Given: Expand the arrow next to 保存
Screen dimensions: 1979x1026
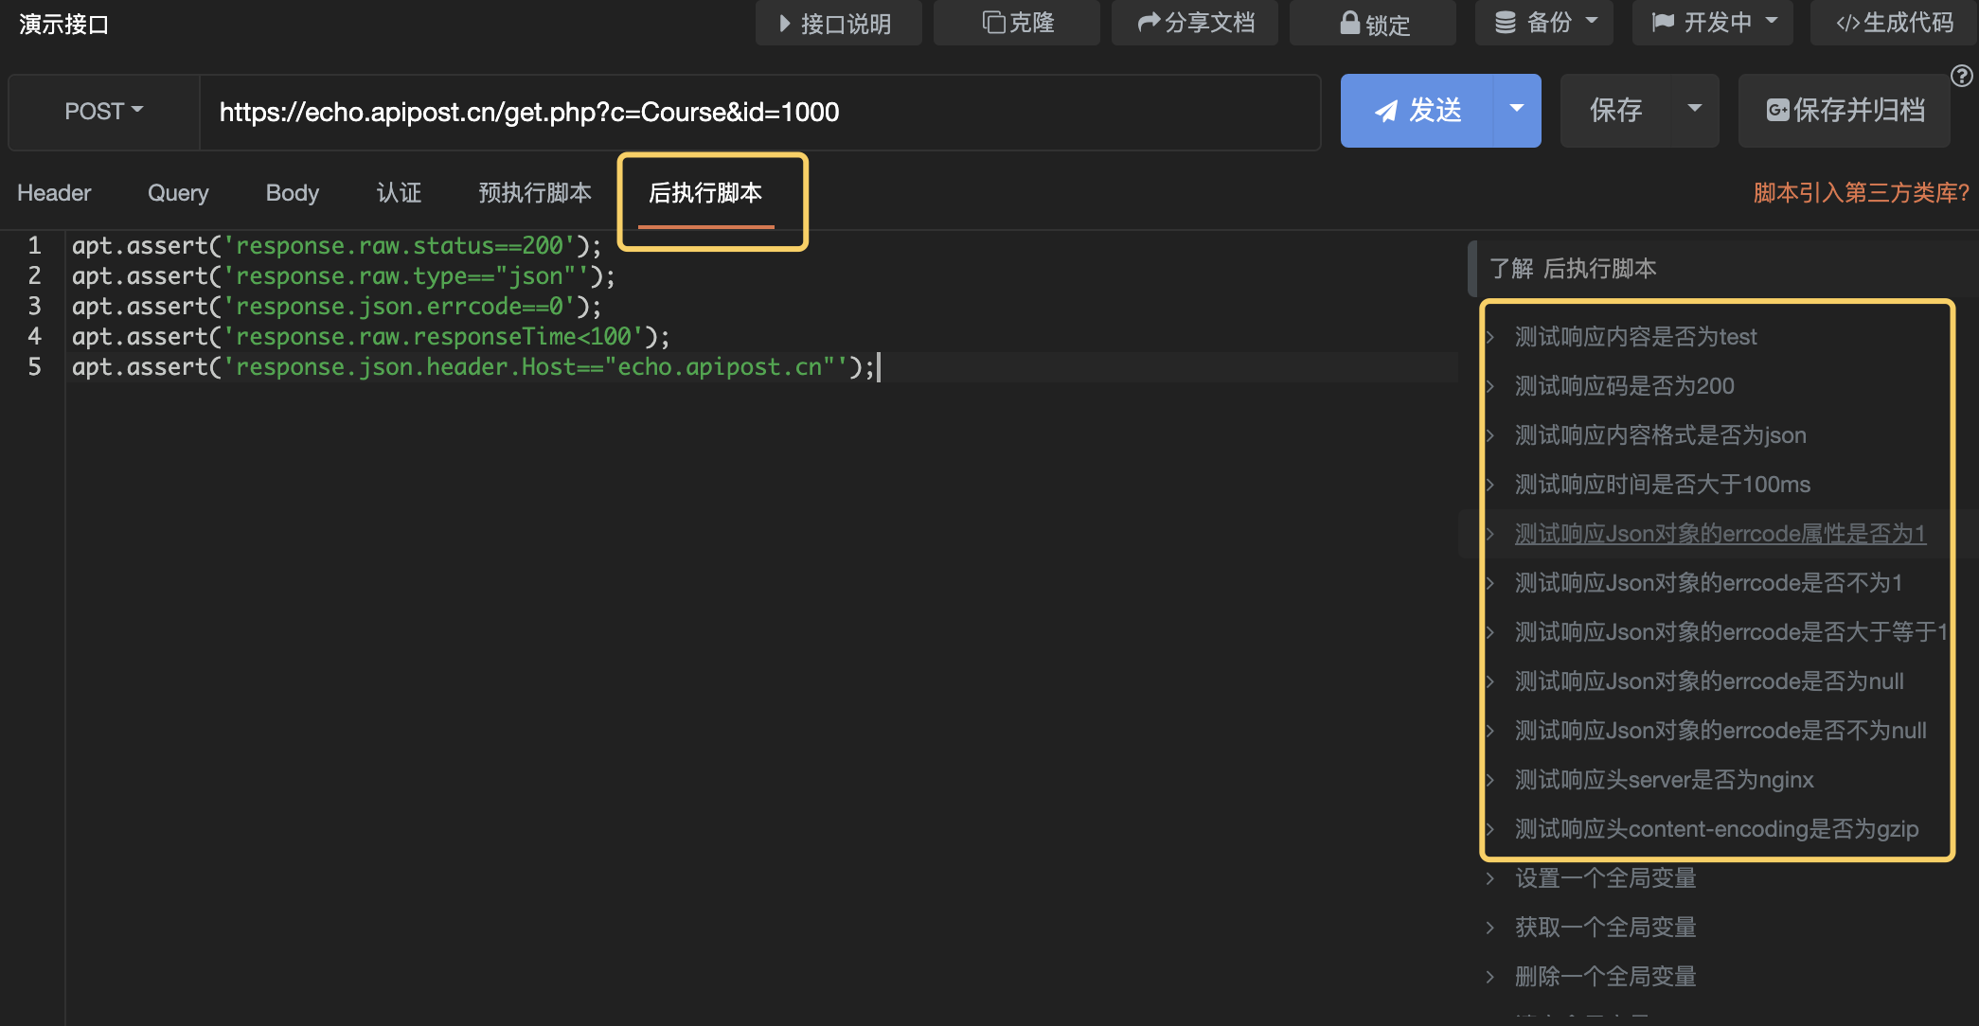Looking at the screenshot, I should click(1695, 111).
